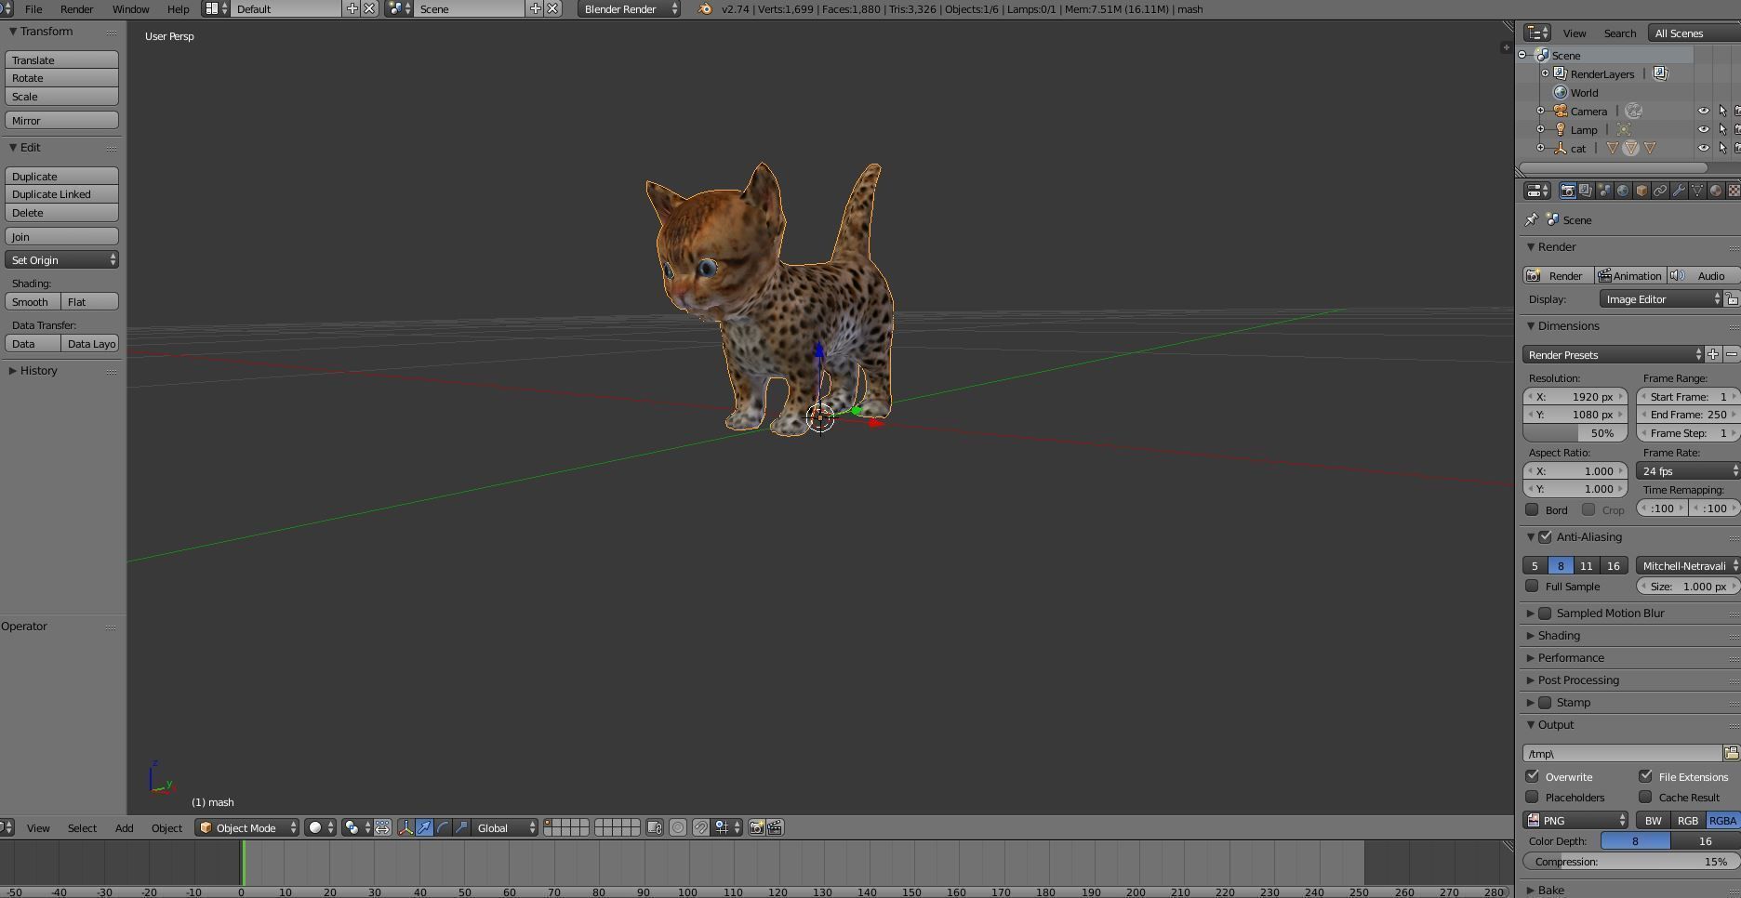Toggle selectability of the Camera (arrow icon)
Screen dimensions: 1741x898
pos(1722,112)
